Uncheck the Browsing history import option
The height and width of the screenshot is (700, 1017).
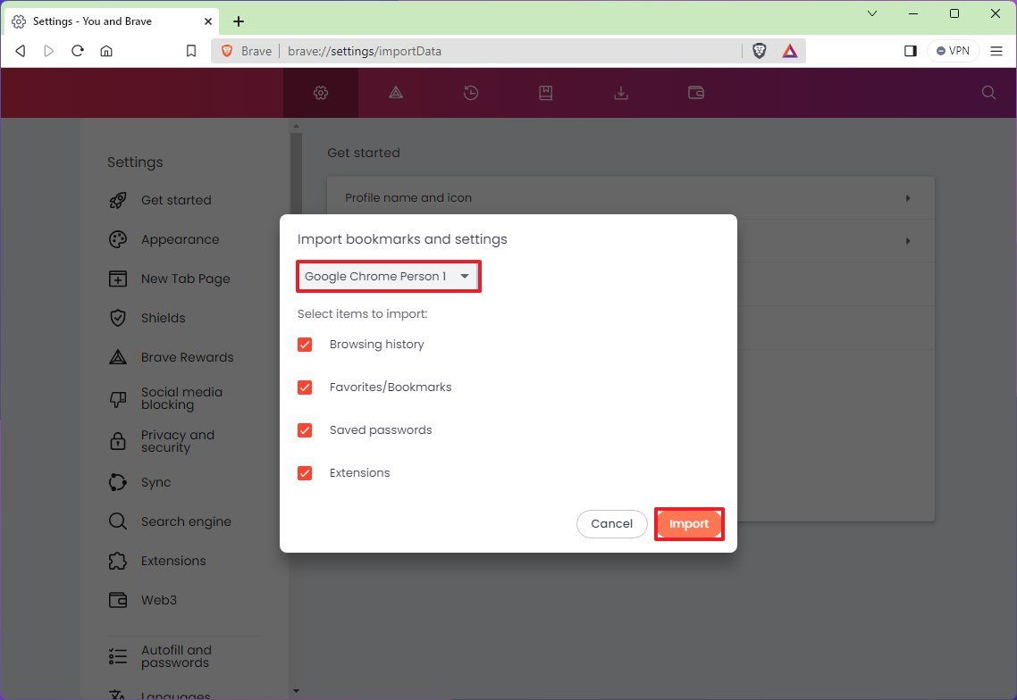[x=305, y=344]
